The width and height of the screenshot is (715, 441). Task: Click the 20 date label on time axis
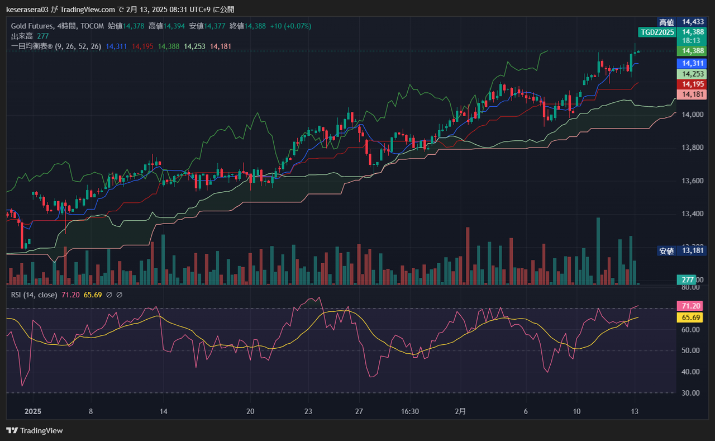pos(250,411)
